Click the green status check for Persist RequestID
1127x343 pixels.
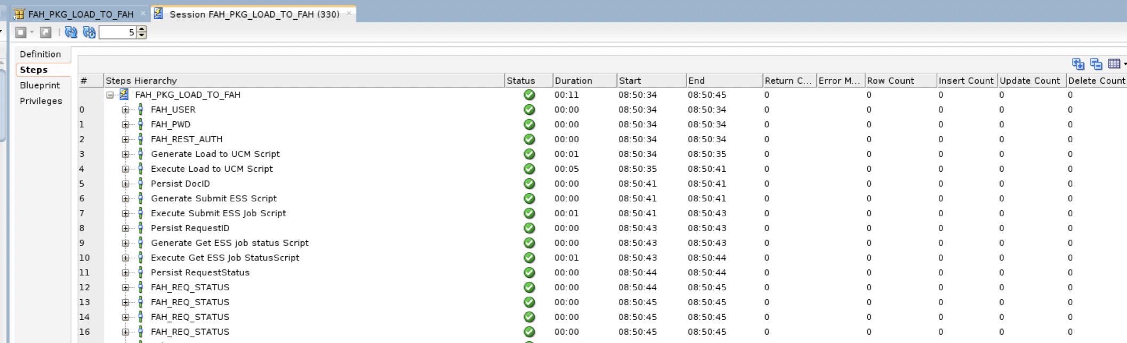click(x=529, y=228)
